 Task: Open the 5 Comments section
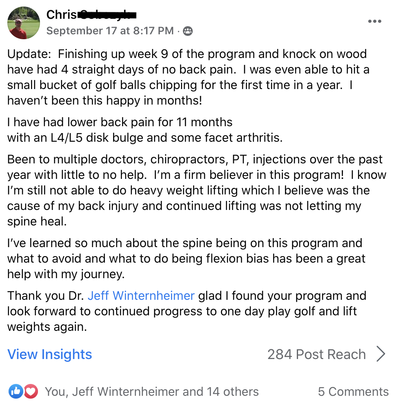(353, 391)
